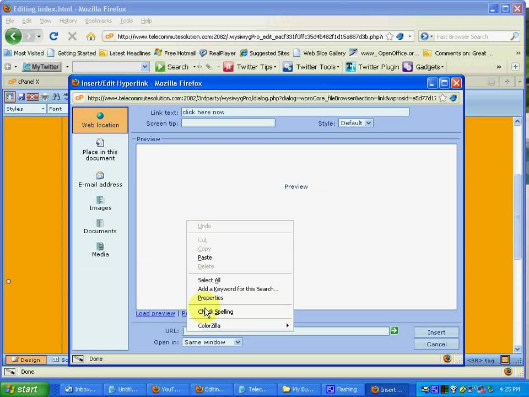The height and width of the screenshot is (397, 529).
Task: Click the MyTwitter toolbar button
Action: click(42, 67)
